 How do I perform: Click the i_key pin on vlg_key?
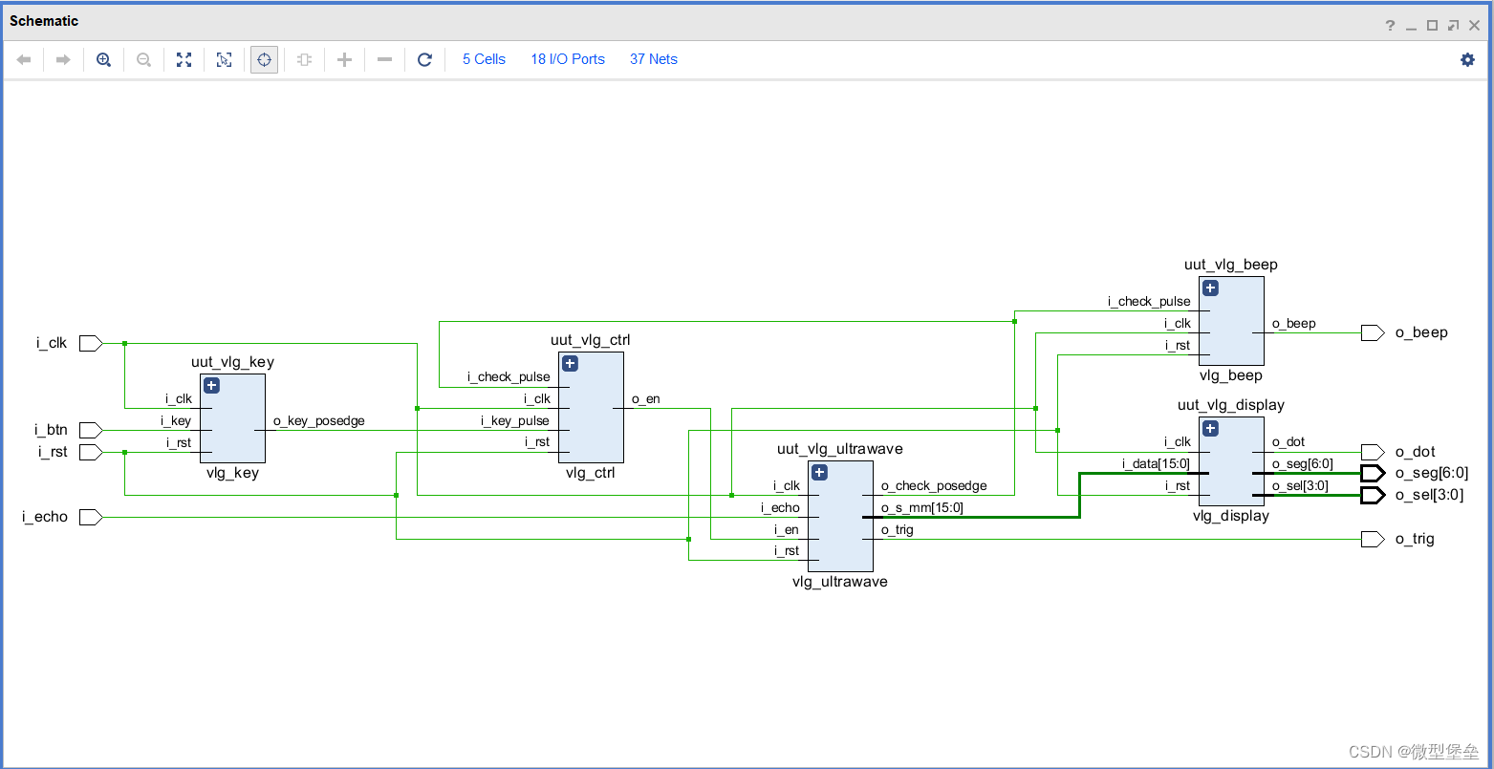[x=176, y=420]
